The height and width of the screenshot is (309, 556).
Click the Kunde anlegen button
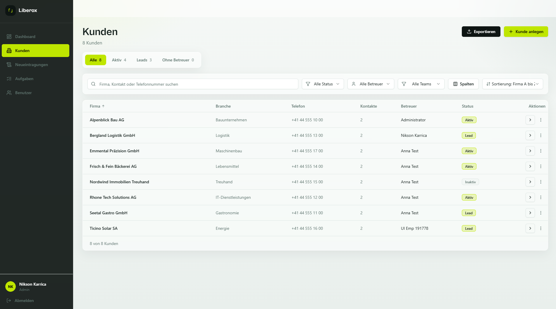pyautogui.click(x=526, y=32)
